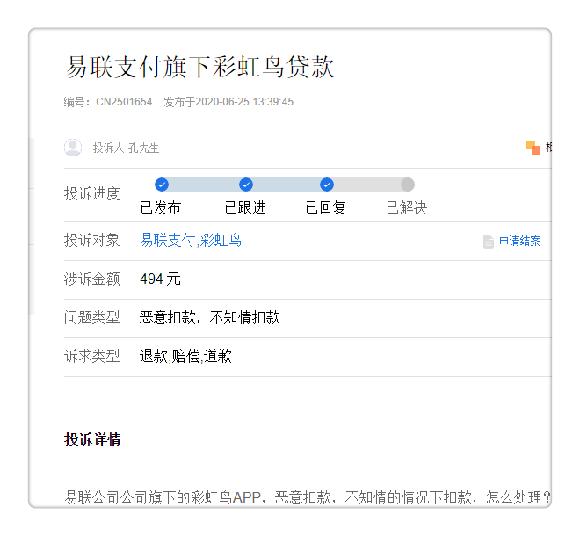The height and width of the screenshot is (536, 580).
Task: Click the 涉诉金额 field label
Action: coord(91,279)
